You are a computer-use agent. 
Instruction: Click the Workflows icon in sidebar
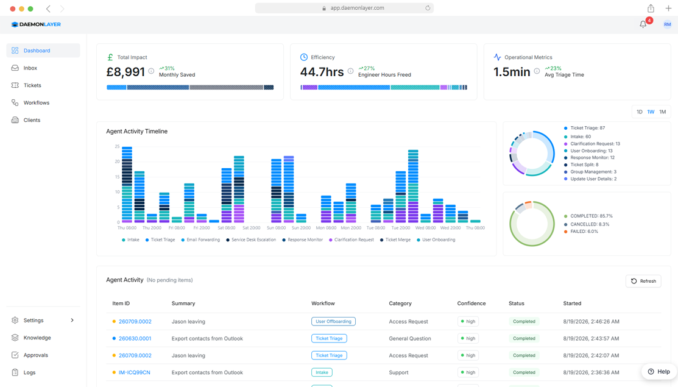(x=15, y=102)
